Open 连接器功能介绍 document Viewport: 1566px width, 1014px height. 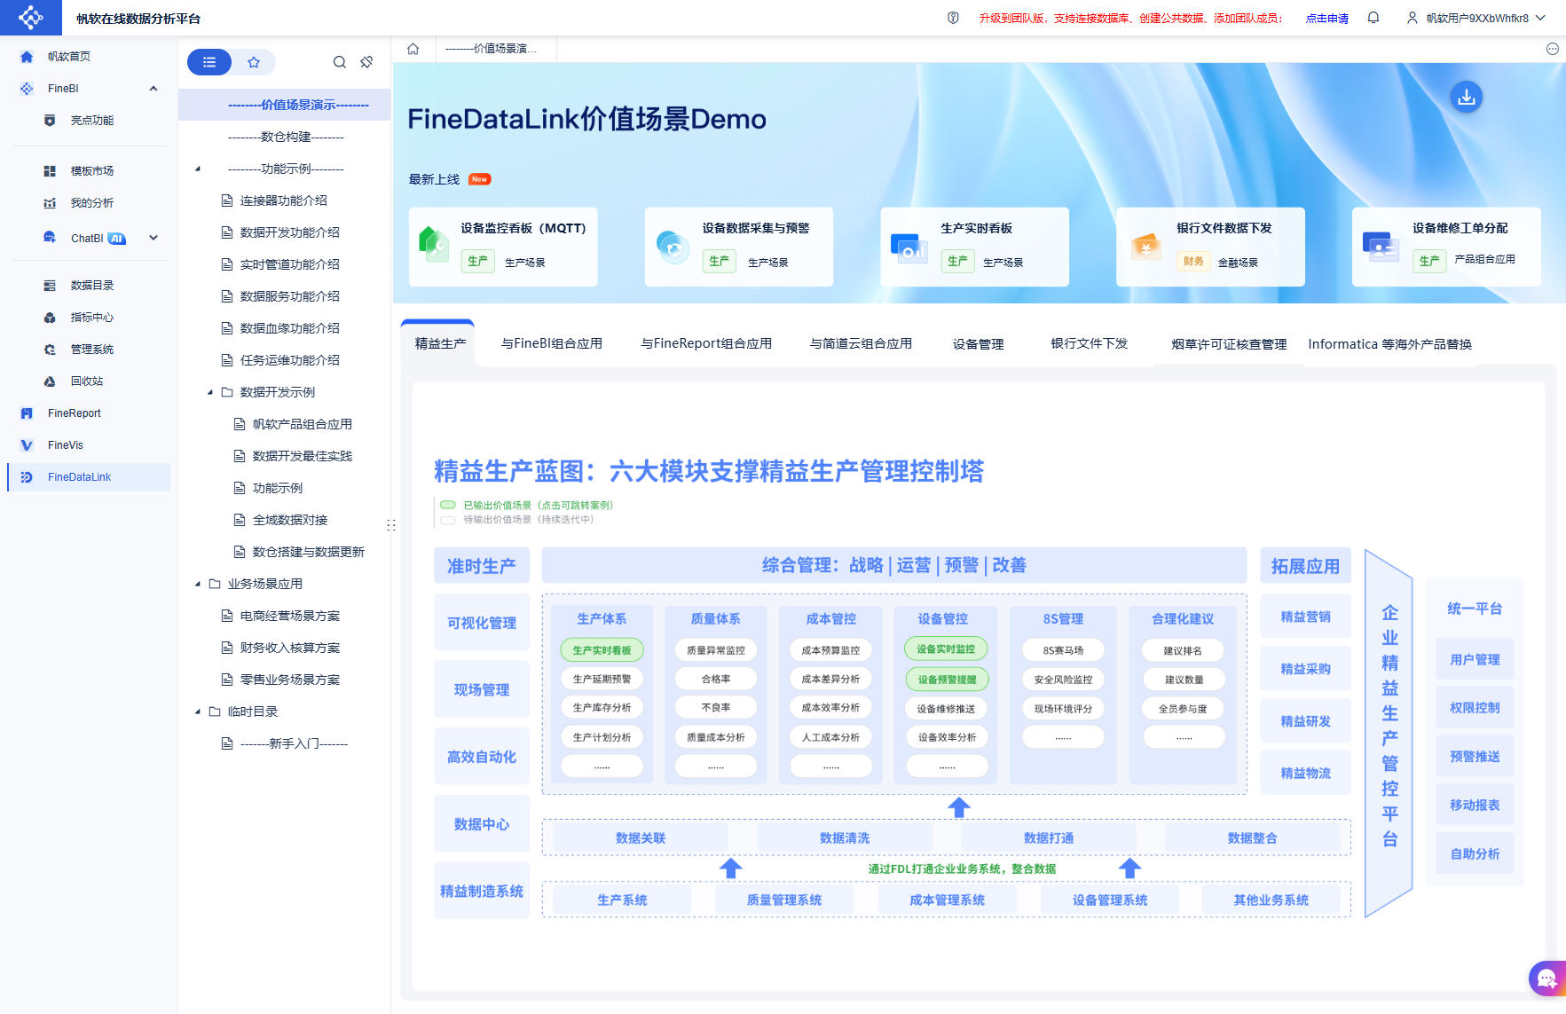tap(284, 200)
